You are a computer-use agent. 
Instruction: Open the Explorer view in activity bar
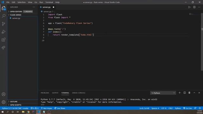(x=3, y=8)
